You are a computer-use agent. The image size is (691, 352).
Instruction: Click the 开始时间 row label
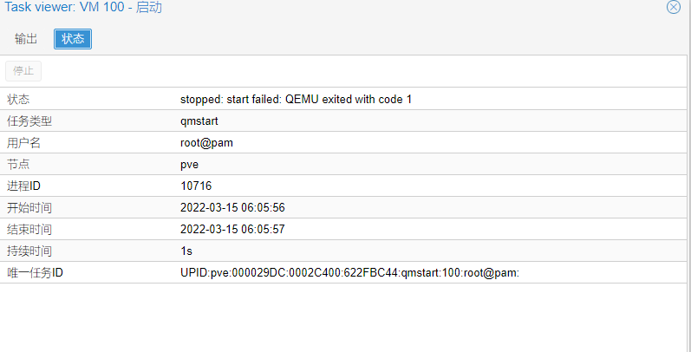[x=29, y=207]
